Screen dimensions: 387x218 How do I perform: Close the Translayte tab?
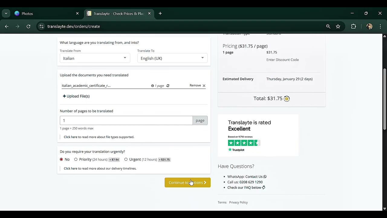(149, 13)
